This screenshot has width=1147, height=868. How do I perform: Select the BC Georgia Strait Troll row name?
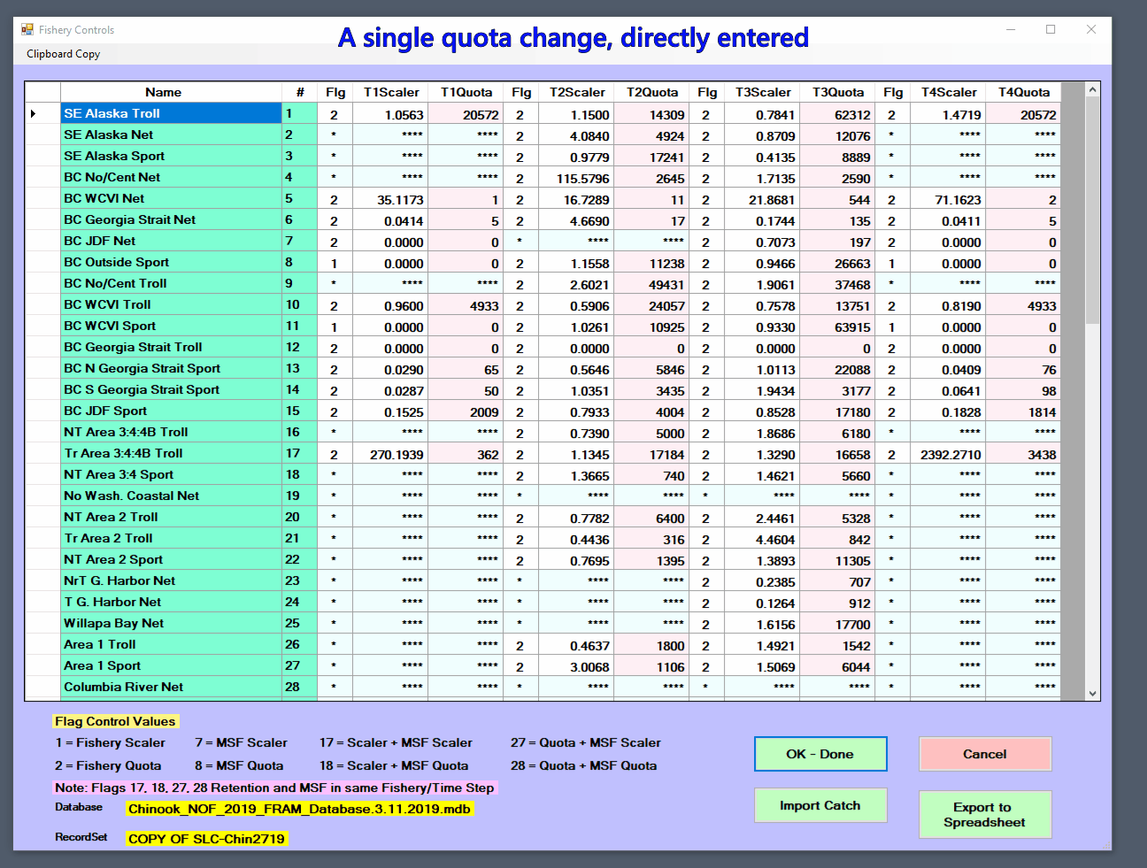(171, 347)
